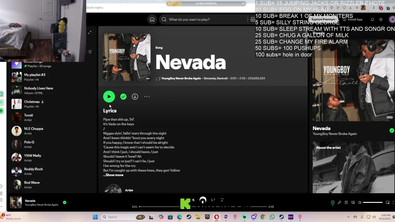Click the Windows taskbar Search box
This screenshot has width=395, height=222.
point(123,217)
